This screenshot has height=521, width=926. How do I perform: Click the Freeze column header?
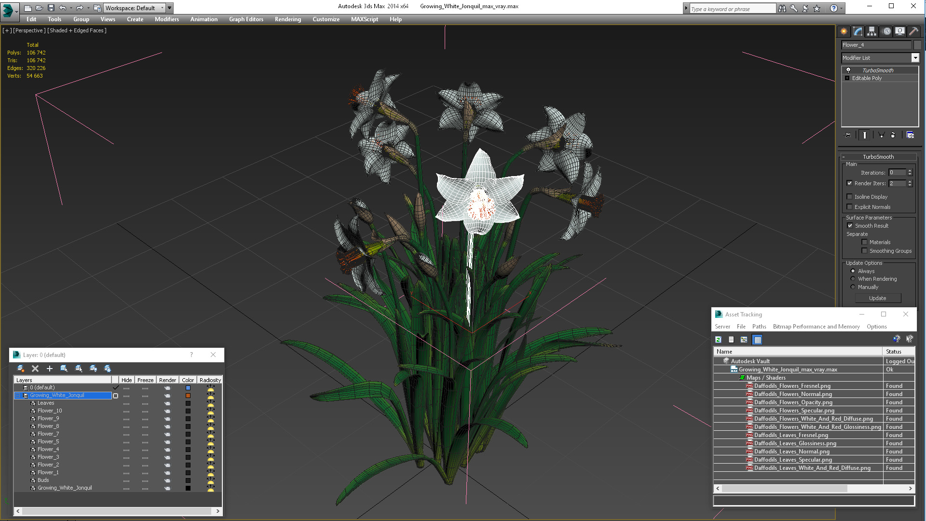tap(145, 380)
